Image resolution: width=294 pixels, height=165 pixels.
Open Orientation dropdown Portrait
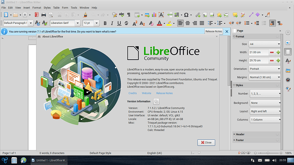point(265,69)
